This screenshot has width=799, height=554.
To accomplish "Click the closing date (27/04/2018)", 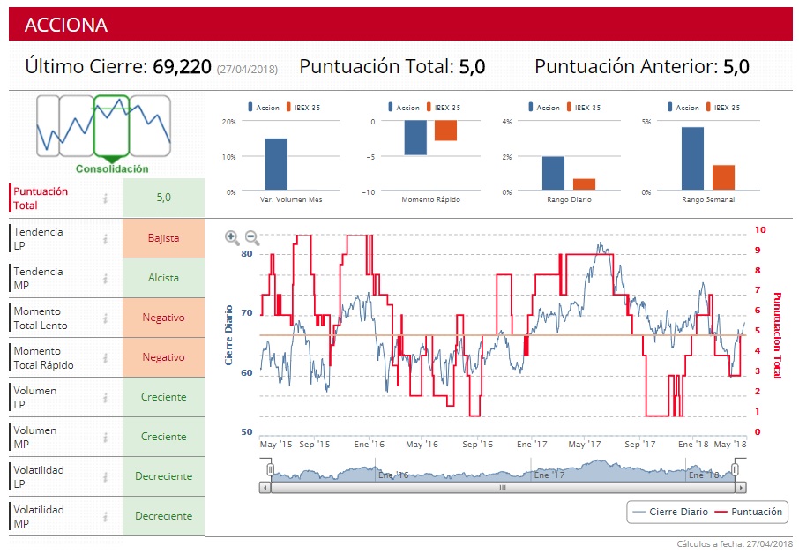I will pyautogui.click(x=247, y=70).
